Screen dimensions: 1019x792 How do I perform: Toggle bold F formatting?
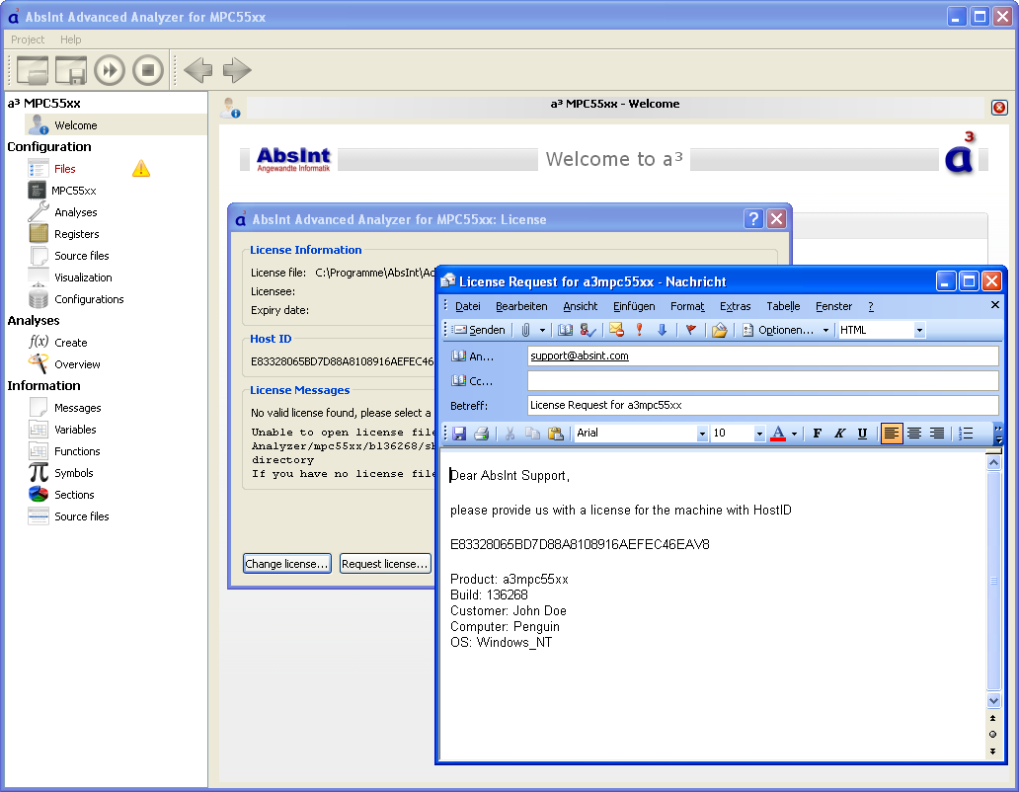pos(818,434)
